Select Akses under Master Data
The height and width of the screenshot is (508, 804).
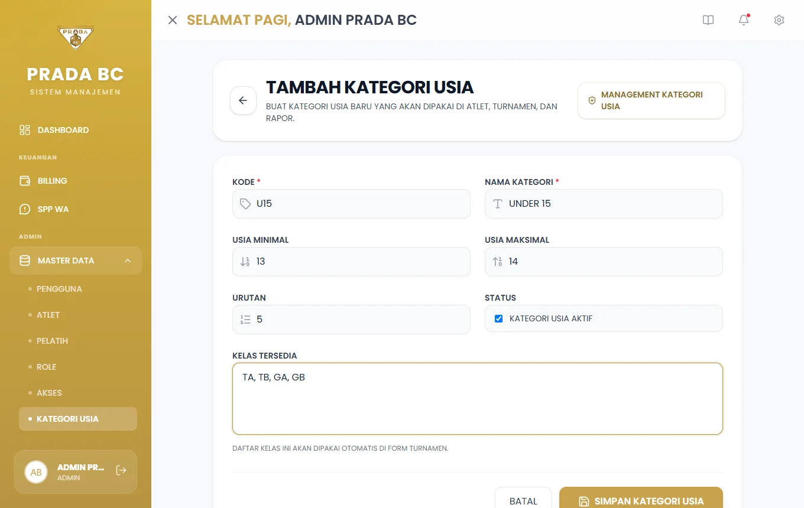(78, 393)
